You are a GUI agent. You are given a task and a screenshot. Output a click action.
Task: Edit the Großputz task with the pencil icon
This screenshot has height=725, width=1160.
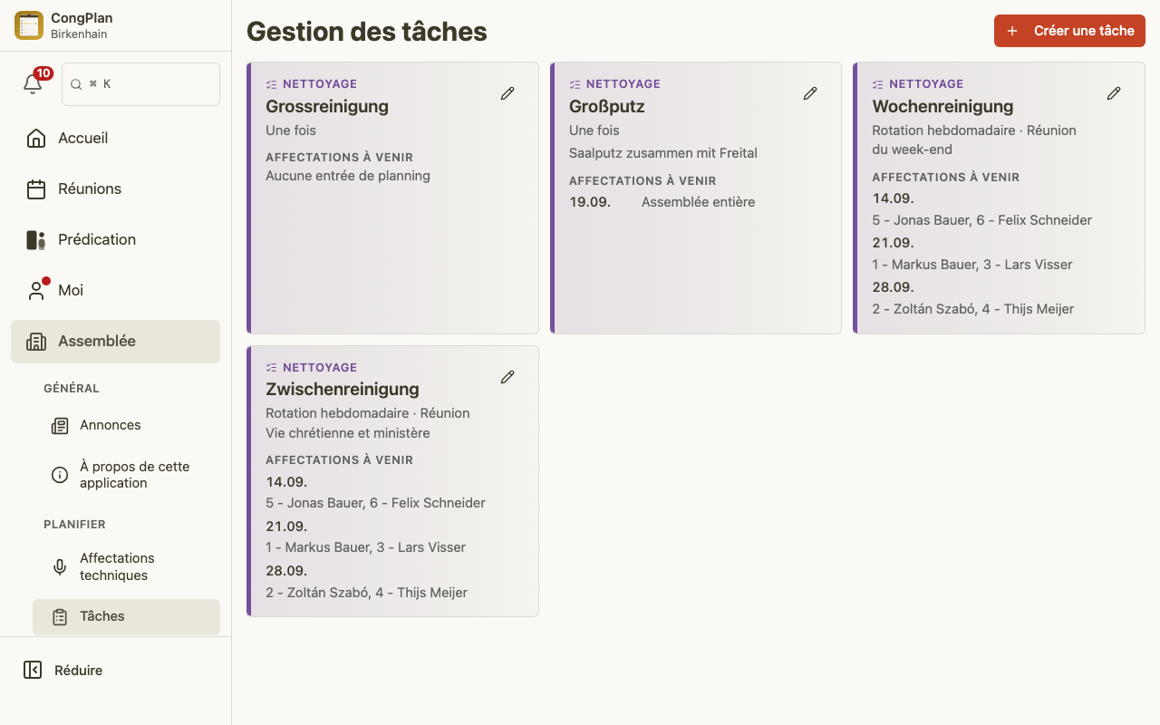(x=810, y=93)
